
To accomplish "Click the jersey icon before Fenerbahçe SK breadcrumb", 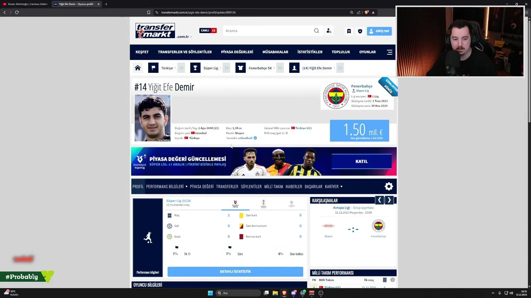I will pyautogui.click(x=241, y=68).
